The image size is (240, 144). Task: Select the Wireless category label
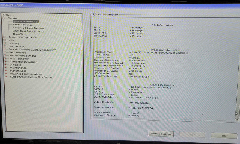click(15, 65)
